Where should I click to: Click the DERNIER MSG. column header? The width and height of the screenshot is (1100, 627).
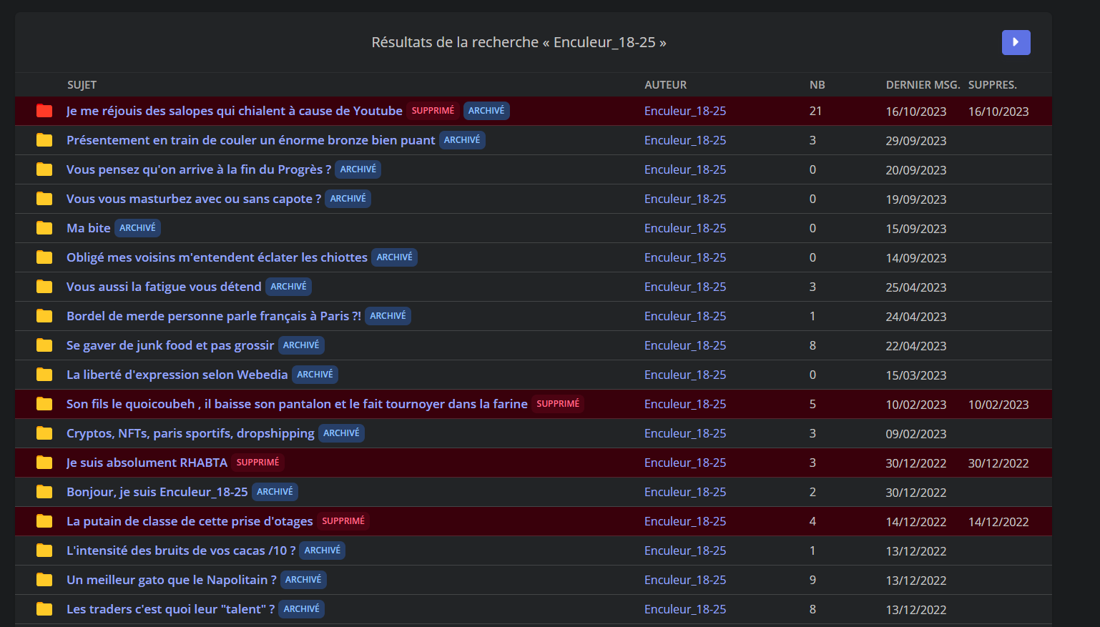[922, 84]
